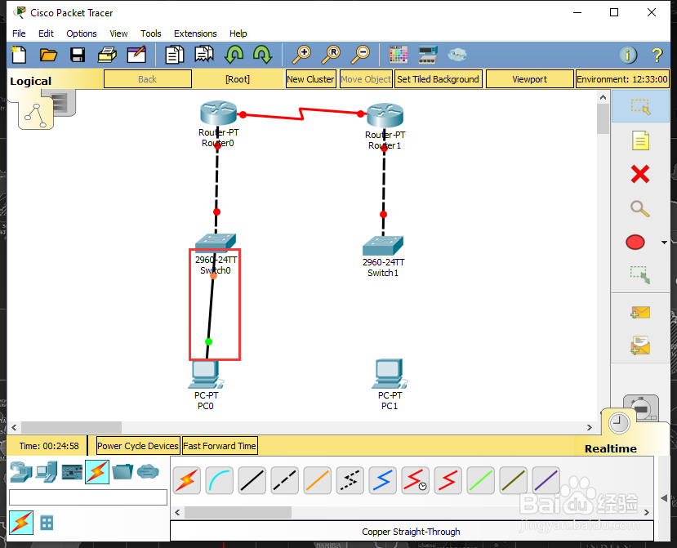Select the Multiuser Connection cloud category
Viewport: 677px width, 548px height.
pos(148,472)
